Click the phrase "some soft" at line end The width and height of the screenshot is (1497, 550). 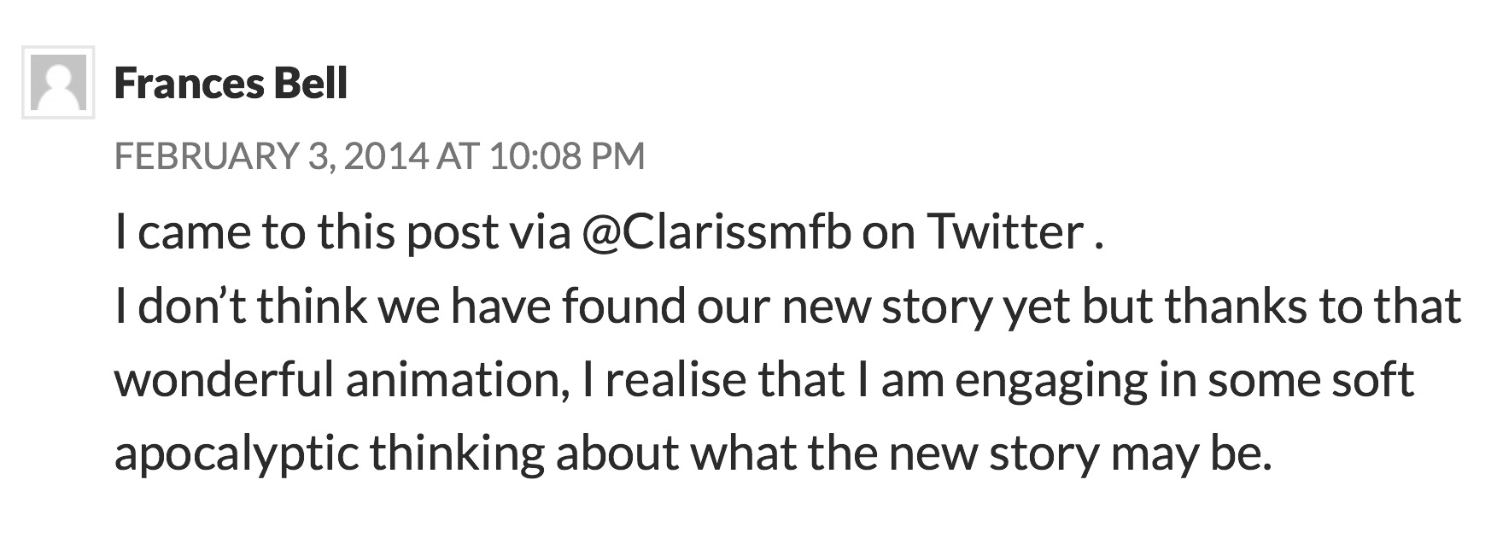point(1311,380)
